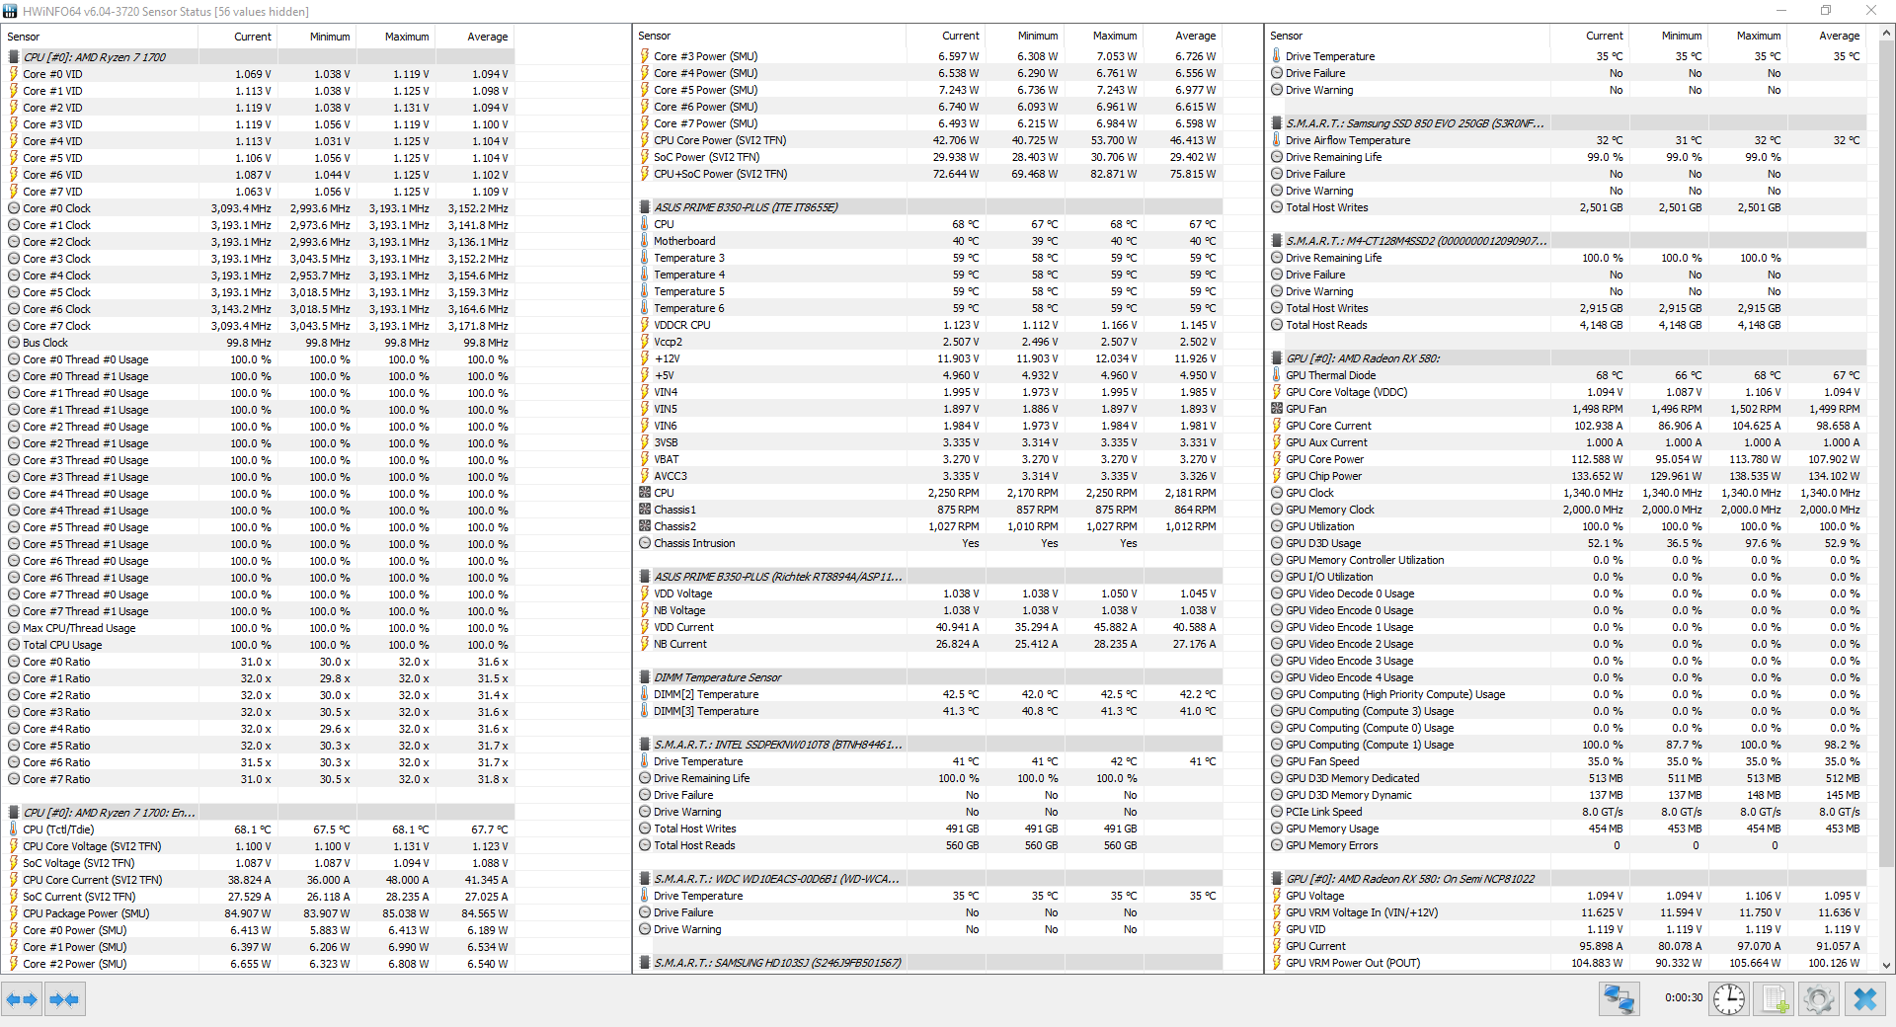Click the Average column header in the right panel
This screenshot has width=1896, height=1027.
click(x=1827, y=36)
